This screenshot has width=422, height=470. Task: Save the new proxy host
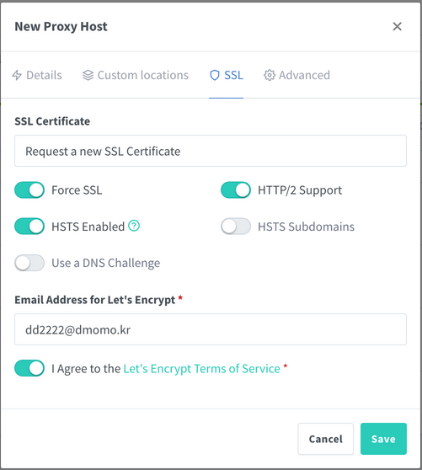(383, 439)
